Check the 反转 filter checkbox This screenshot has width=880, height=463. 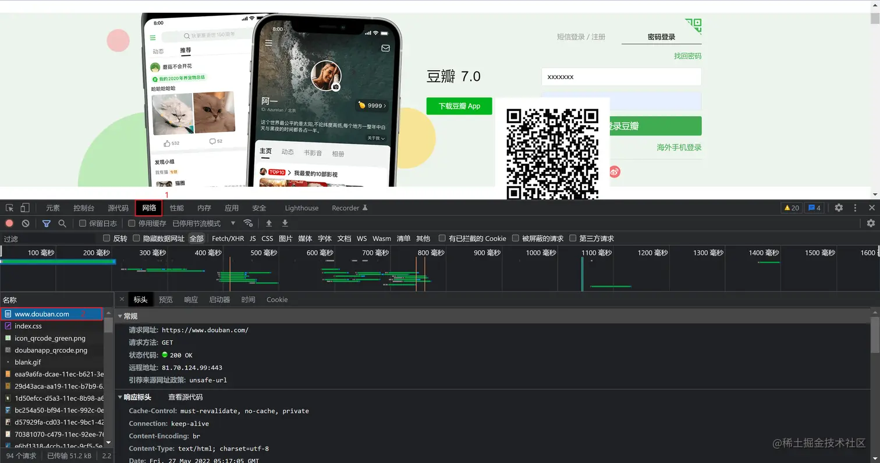click(x=107, y=238)
